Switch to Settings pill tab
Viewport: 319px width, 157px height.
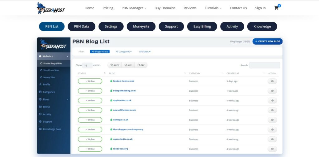(111, 27)
